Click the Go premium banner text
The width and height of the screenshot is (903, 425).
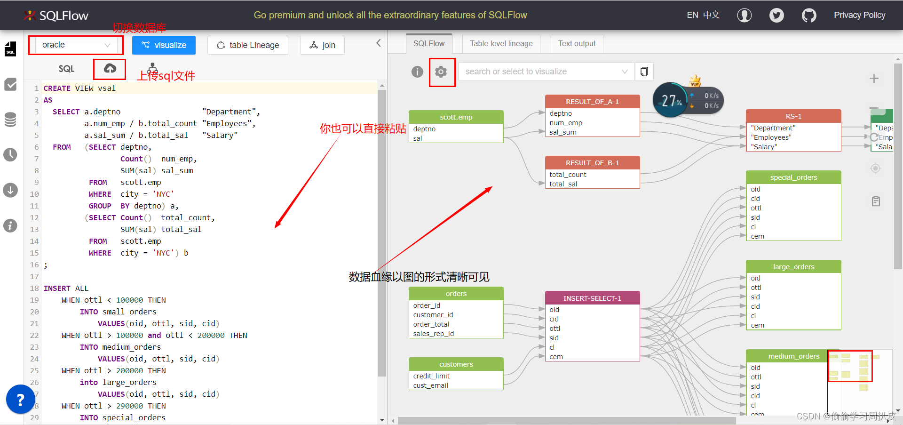click(390, 15)
